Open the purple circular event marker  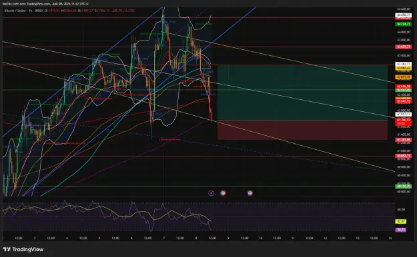click(211, 193)
